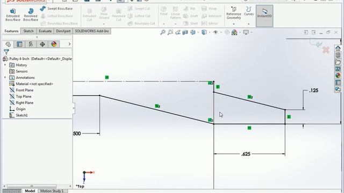The width and height of the screenshot is (344, 193).
Task: Switch to the Sketch ribbon tab
Action: [x=28, y=31]
